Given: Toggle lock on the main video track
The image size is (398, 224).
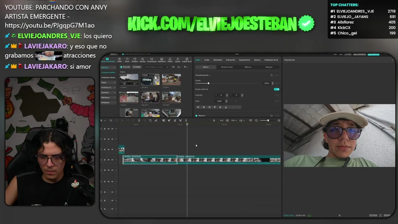Looking at the screenshot, I should coord(104,160).
